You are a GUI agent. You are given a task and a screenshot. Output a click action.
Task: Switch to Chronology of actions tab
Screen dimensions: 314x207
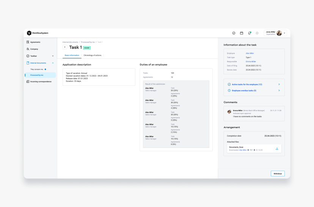[x=93, y=55]
